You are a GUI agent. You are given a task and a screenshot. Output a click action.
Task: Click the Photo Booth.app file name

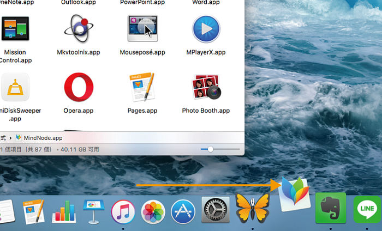[206, 111]
